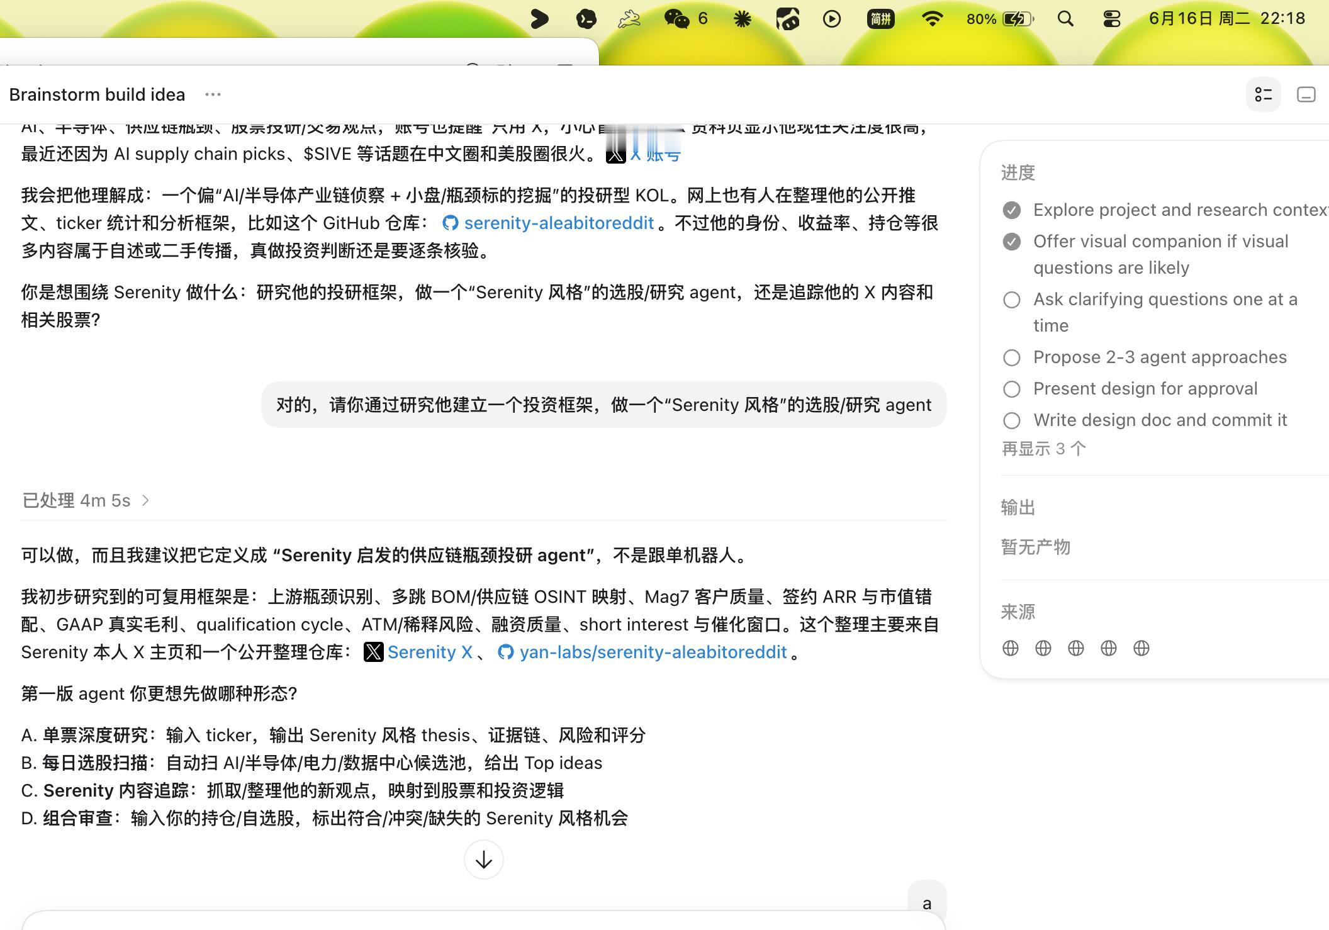Viewport: 1329px width, 930px height.
Task: Click second globe source icon
Action: 1043,648
